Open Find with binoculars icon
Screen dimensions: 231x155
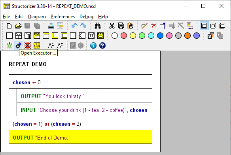pyautogui.click(x=98, y=26)
